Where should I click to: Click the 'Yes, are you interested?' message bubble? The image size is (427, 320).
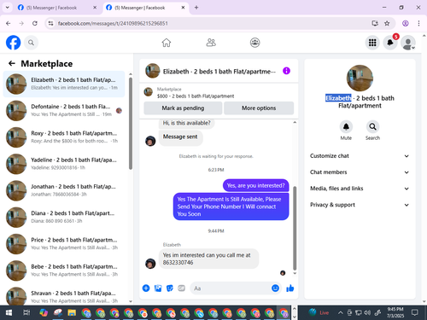pos(255,186)
